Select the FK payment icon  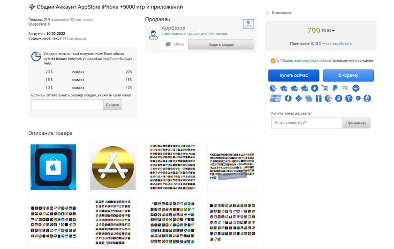tap(345, 88)
